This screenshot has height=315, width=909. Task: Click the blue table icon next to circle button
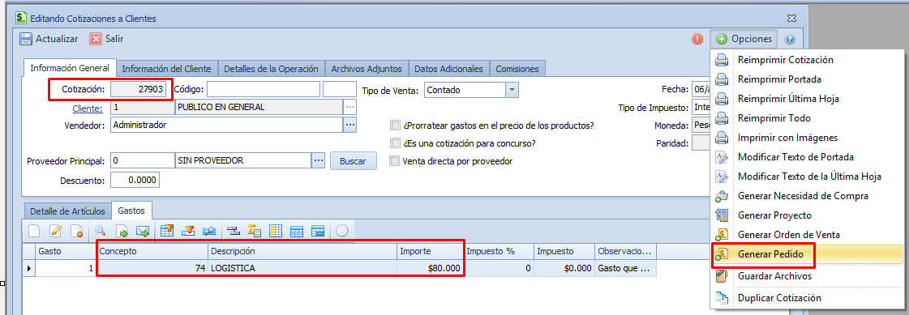(317, 231)
